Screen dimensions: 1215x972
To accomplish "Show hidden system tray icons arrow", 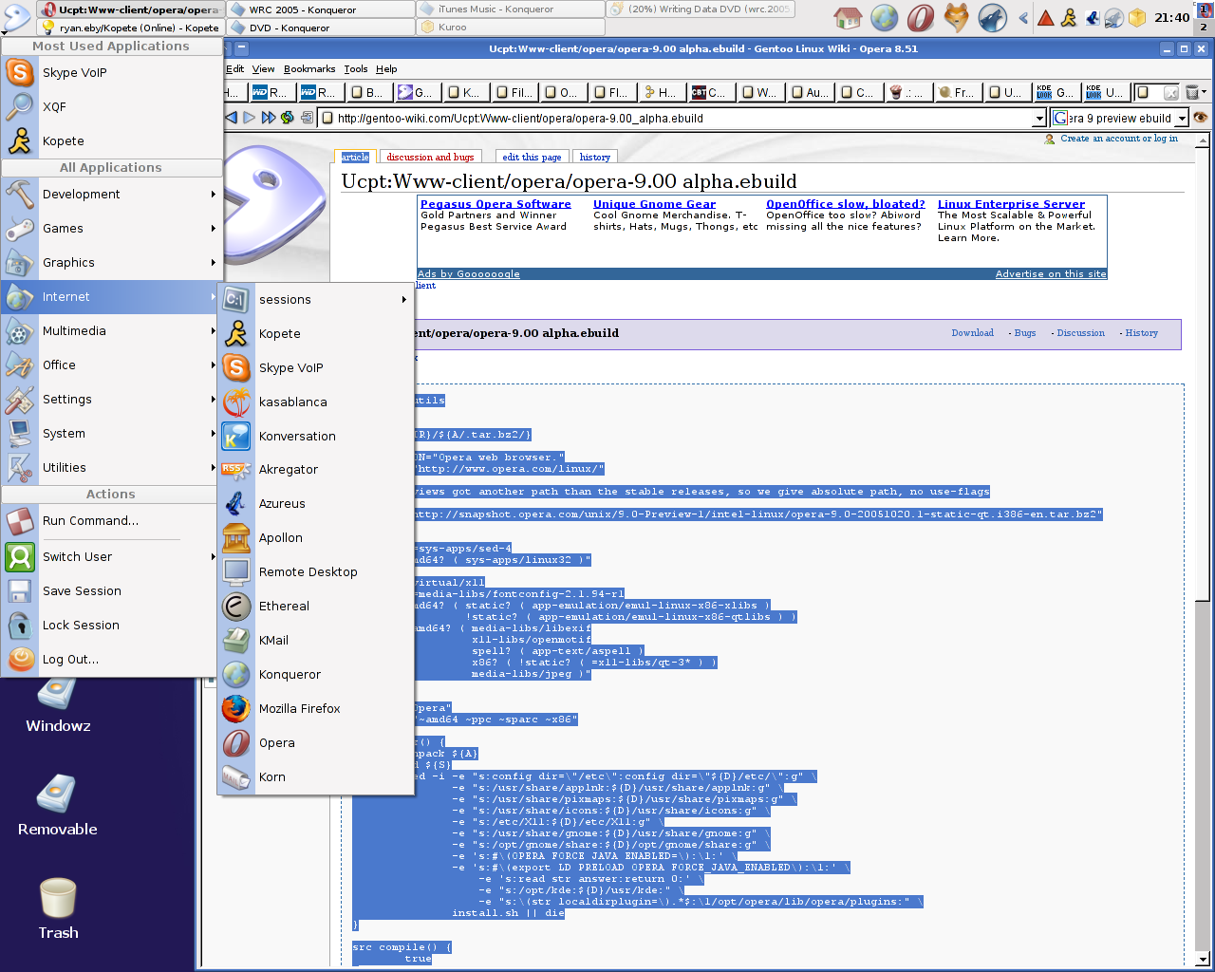I will coord(1023,17).
